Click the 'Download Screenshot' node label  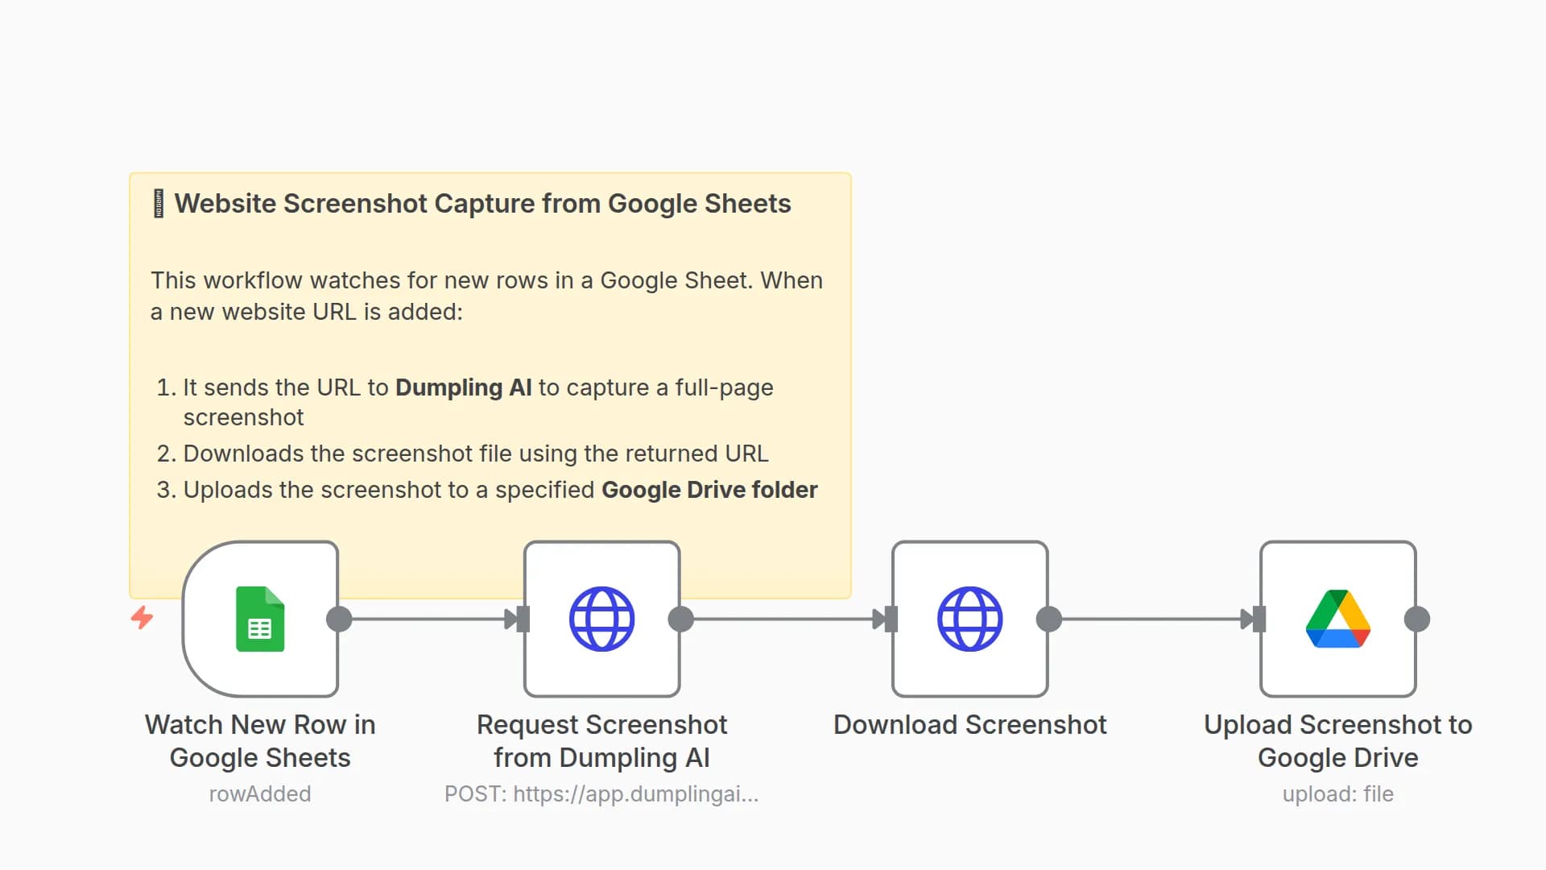pos(969,724)
